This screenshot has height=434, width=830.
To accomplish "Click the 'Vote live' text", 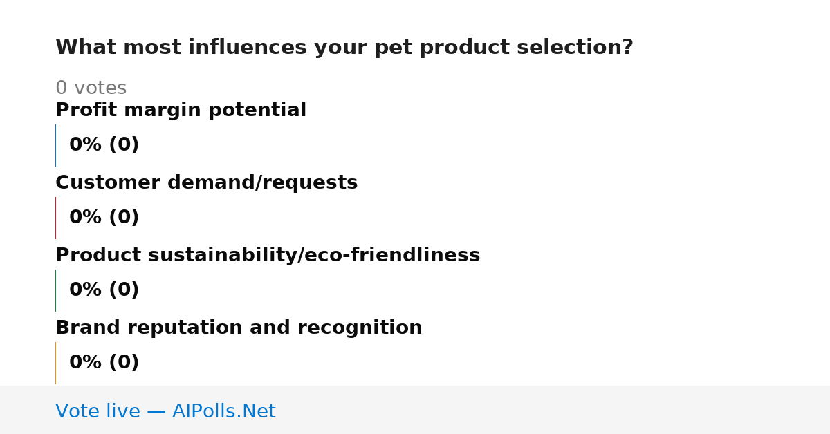I will pyautogui.click(x=98, y=411).
